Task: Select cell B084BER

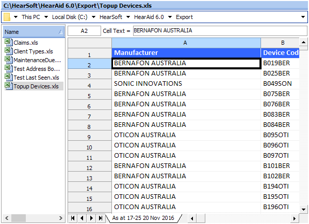Action: pos(280,125)
